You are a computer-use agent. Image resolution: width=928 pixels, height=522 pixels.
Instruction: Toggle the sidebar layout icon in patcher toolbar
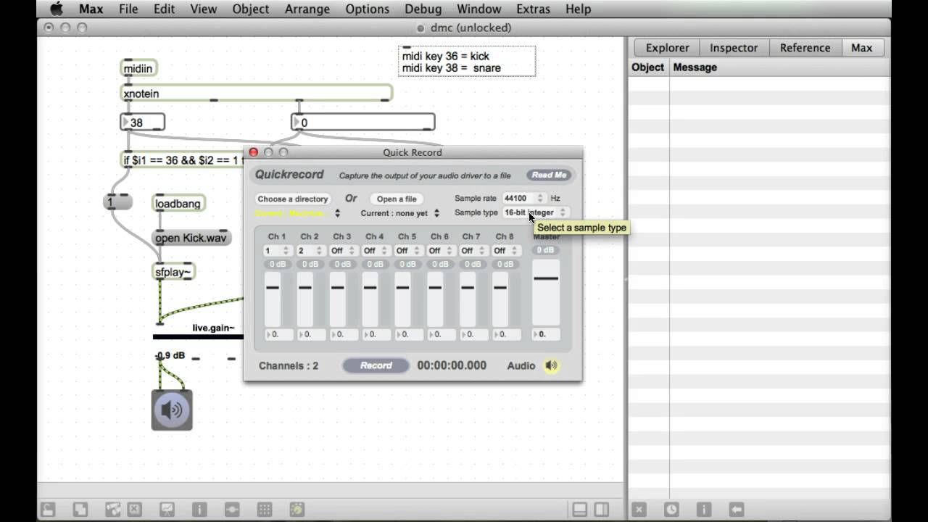pos(602,509)
